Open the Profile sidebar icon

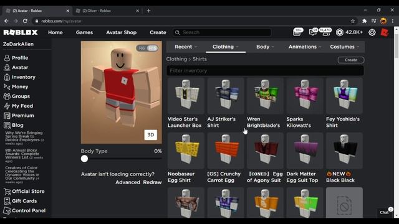point(7,58)
